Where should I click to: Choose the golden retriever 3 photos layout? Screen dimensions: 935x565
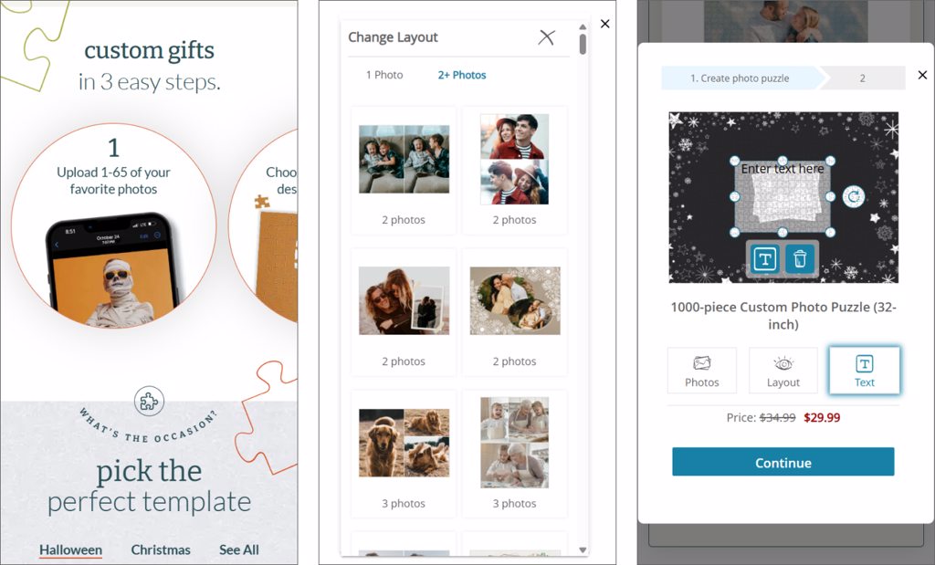(x=404, y=455)
